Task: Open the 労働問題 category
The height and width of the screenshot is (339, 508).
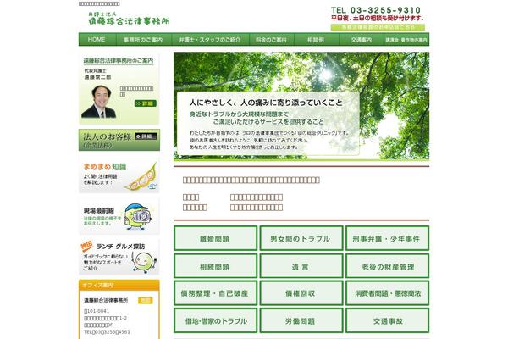Action: pyautogui.click(x=301, y=321)
